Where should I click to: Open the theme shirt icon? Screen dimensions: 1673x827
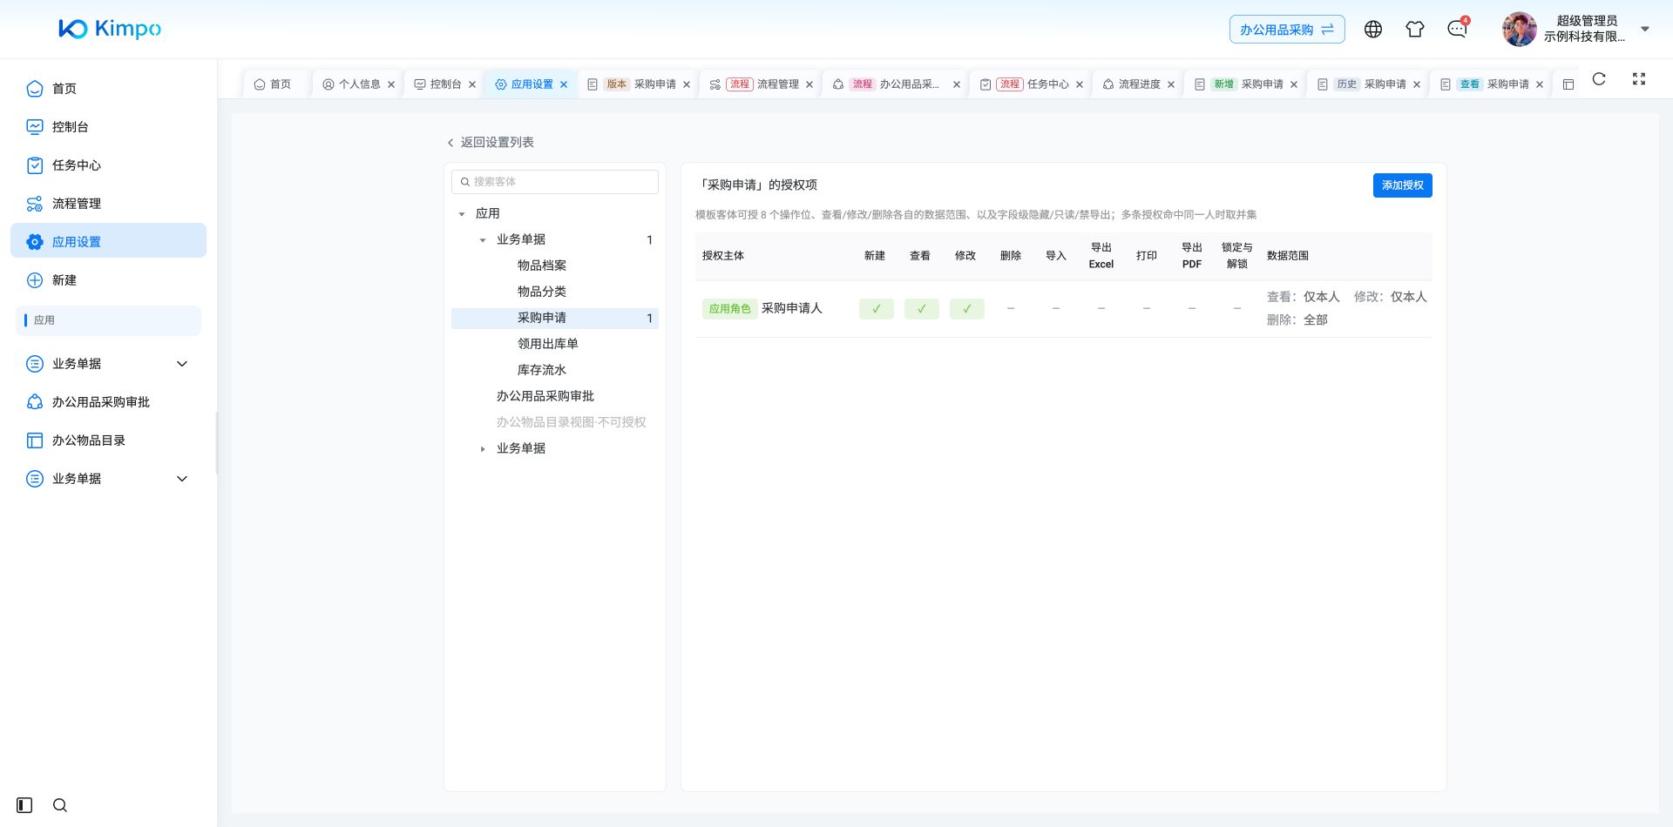click(1415, 29)
